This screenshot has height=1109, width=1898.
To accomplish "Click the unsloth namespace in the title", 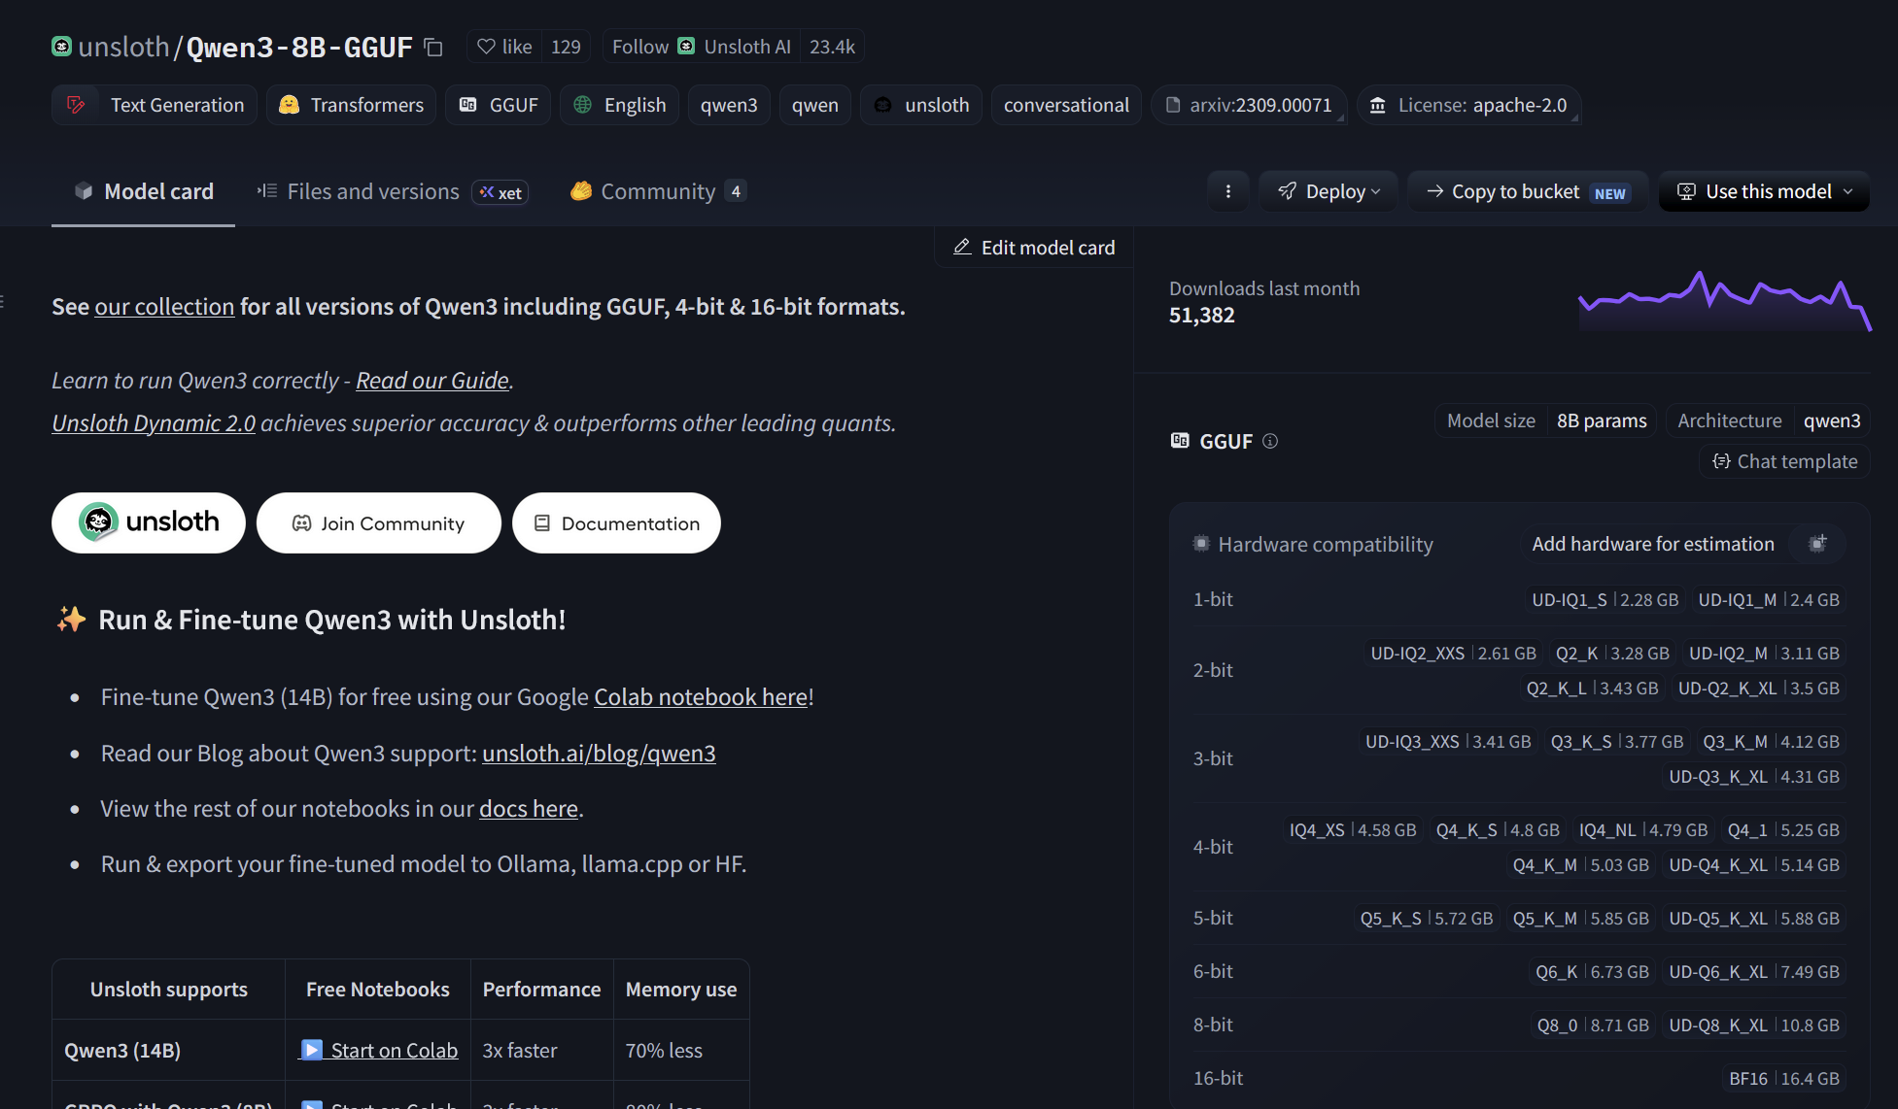I will [123, 47].
